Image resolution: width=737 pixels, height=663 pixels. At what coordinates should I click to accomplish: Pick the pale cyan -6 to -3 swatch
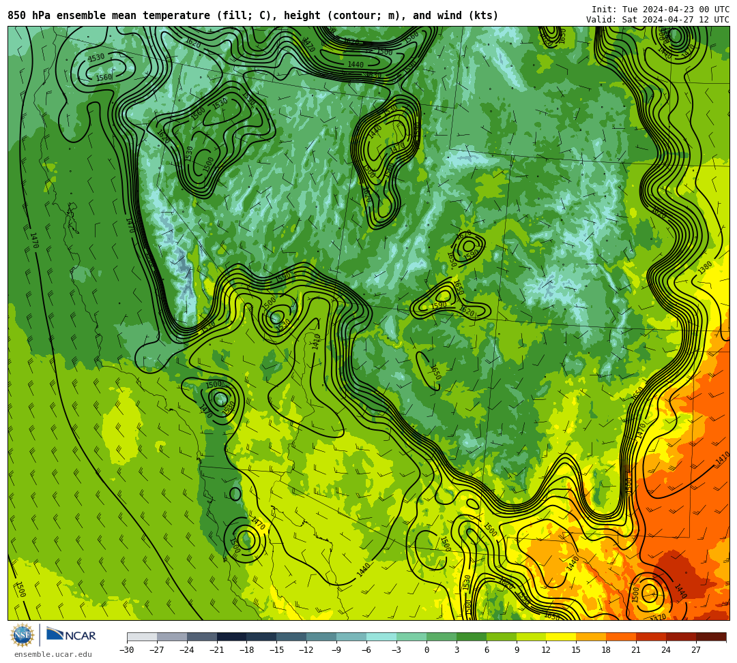[x=381, y=636]
